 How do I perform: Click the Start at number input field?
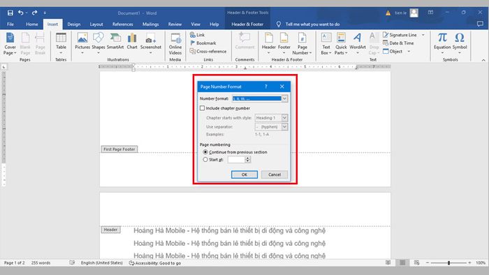tap(236, 159)
